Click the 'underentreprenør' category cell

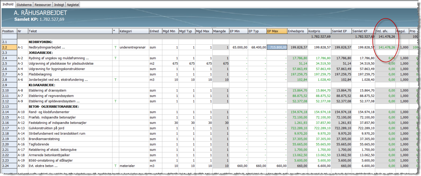(134, 47)
